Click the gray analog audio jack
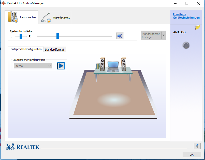Viewport: 205px width, 160px height. (x=186, y=45)
